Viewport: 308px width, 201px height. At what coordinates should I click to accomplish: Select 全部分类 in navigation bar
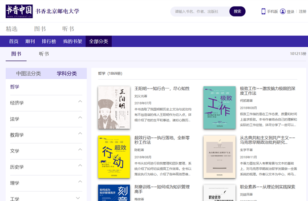coord(99,41)
